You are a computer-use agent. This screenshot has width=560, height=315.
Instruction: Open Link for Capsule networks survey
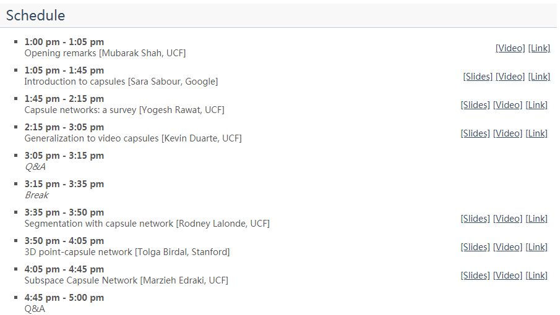(x=536, y=105)
